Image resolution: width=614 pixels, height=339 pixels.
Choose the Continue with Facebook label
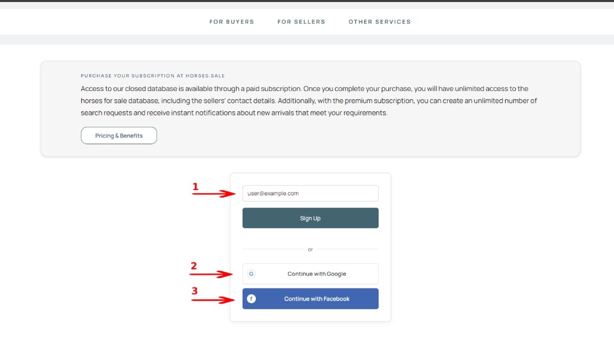tap(317, 299)
